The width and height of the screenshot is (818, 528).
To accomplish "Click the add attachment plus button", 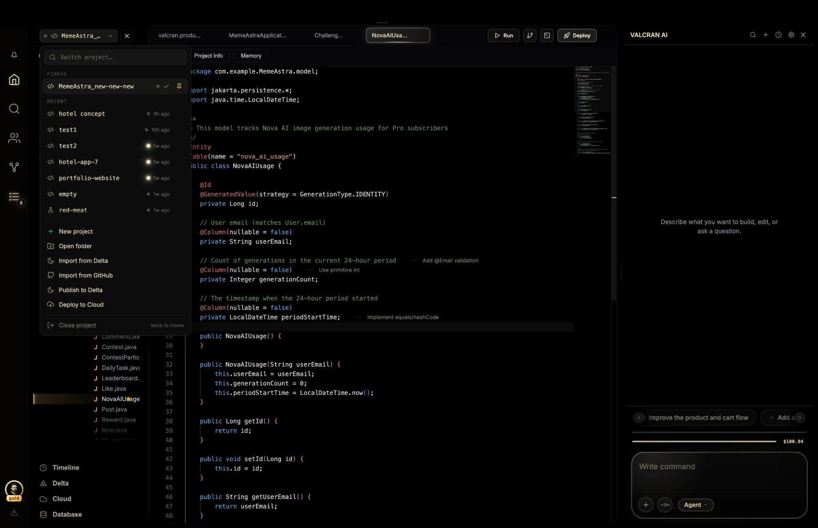I will pos(646,505).
